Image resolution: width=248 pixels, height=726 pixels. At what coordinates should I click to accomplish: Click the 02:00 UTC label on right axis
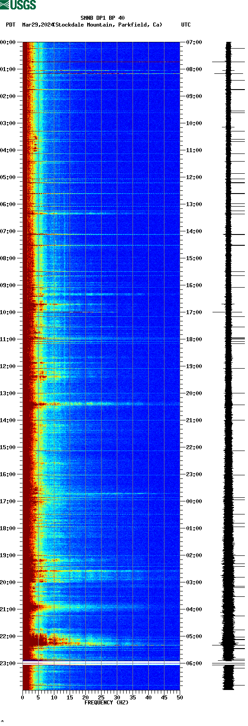[x=194, y=555]
